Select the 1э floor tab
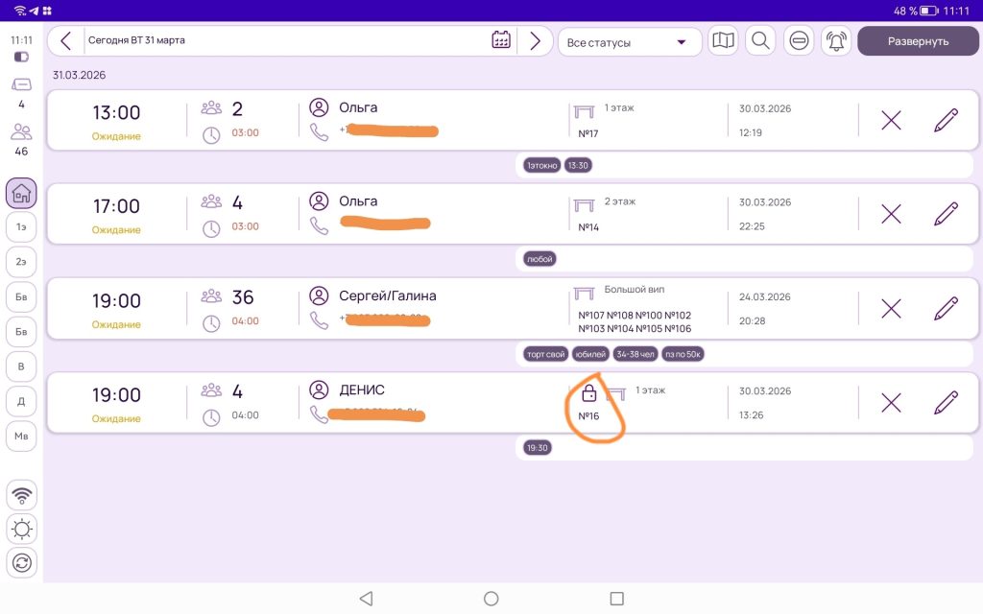 click(x=21, y=227)
